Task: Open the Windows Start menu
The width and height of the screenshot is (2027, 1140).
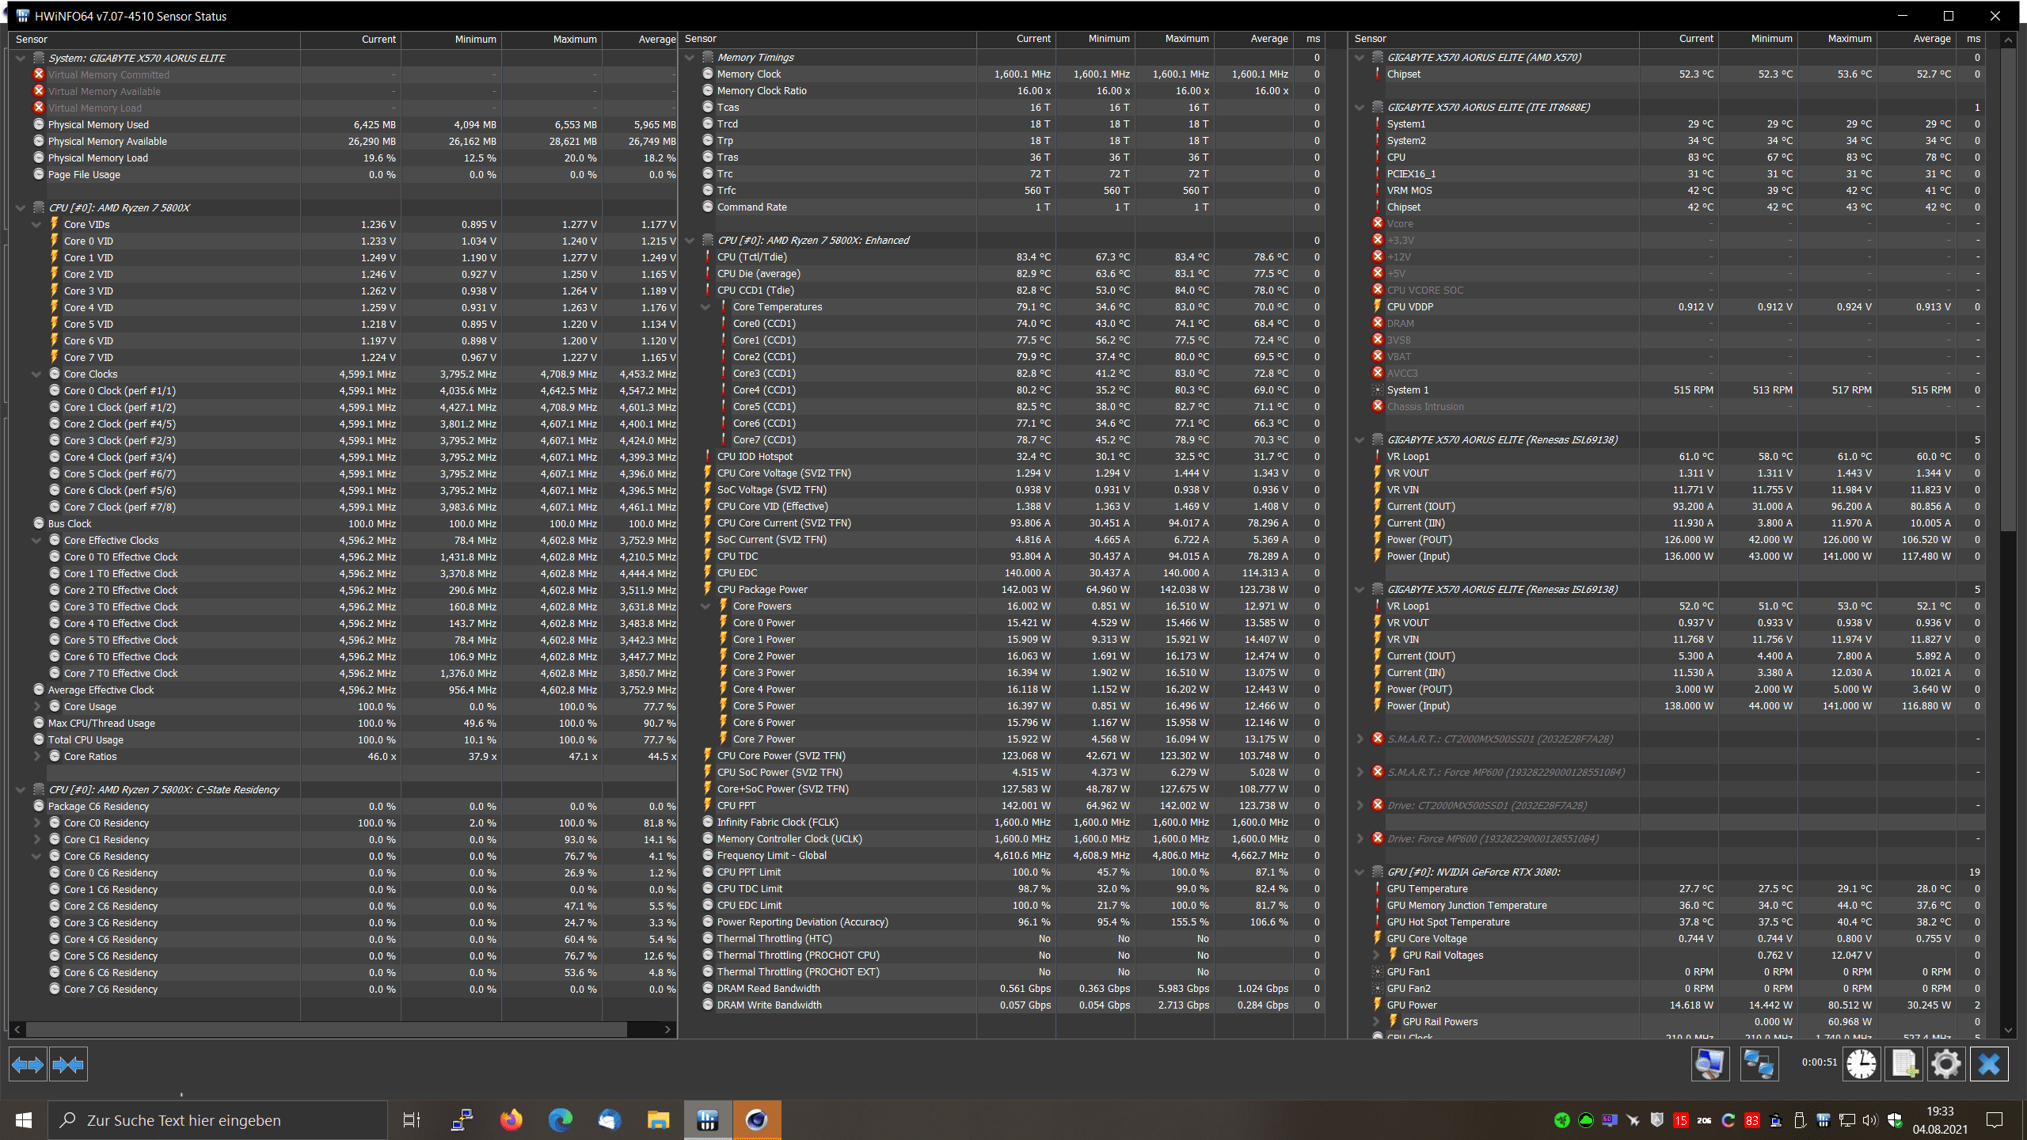Action: pos(24,1120)
